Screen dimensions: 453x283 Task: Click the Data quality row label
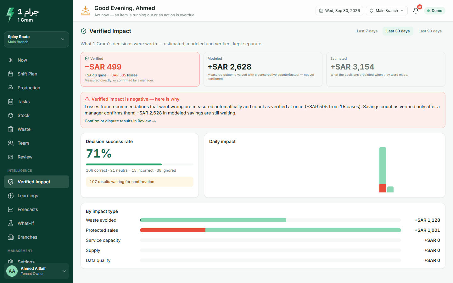pos(98,260)
